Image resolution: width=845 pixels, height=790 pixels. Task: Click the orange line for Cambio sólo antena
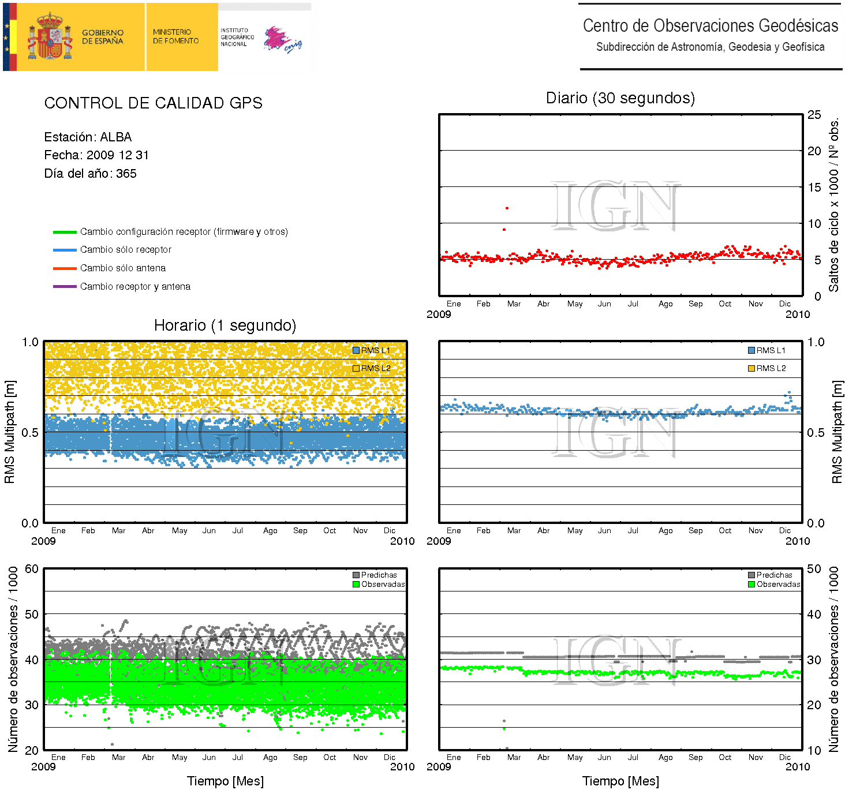tap(65, 268)
